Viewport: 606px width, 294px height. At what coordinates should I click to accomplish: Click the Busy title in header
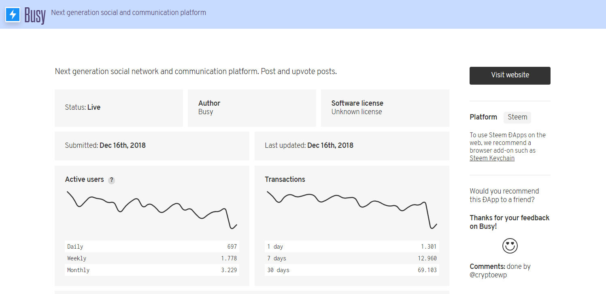[x=35, y=15]
